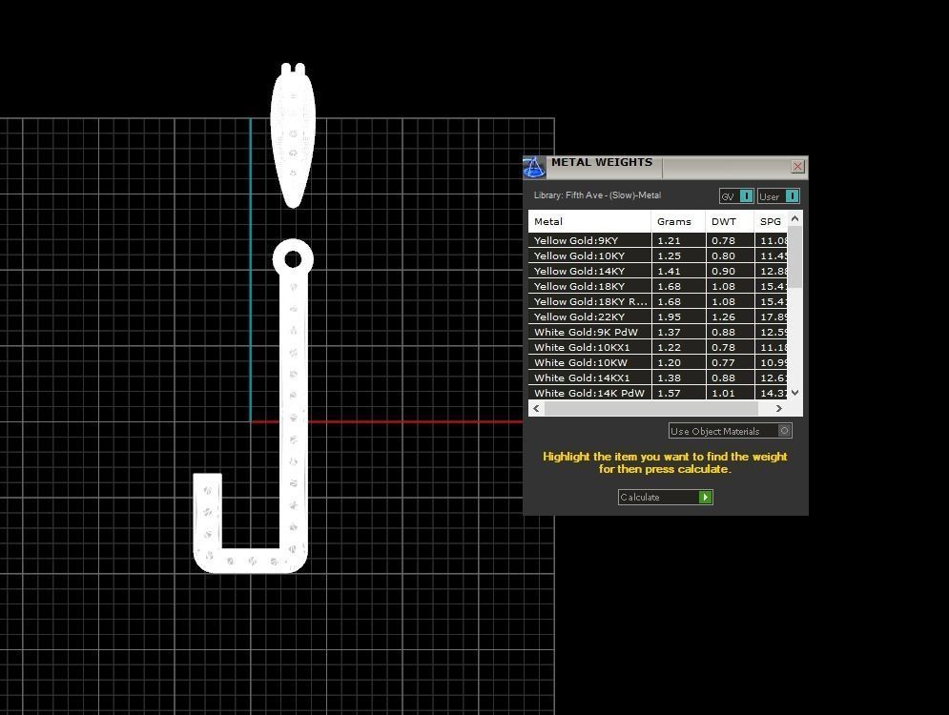The image size is (949, 715).
Task: Select the Yellow Gold:18KY row
Action: (657, 286)
